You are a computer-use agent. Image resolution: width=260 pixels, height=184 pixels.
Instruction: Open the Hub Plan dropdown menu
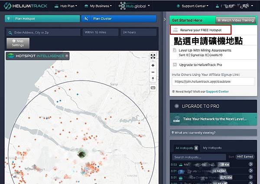point(68,6)
